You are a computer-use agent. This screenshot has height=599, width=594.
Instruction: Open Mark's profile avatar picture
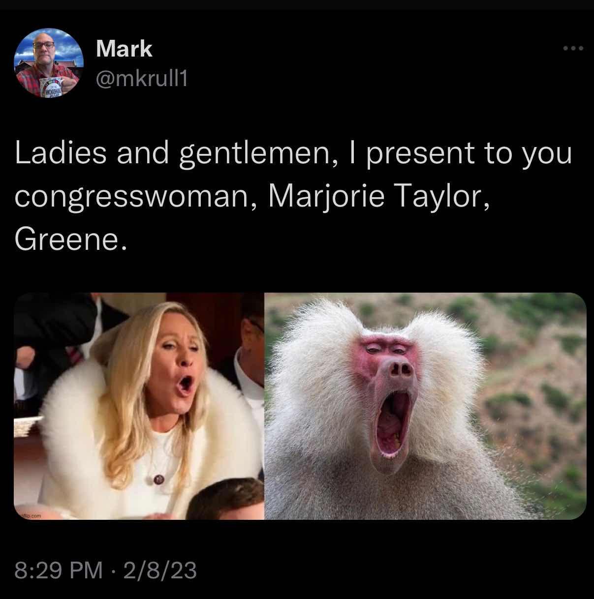click(49, 63)
